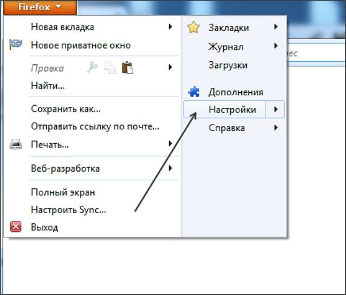Click the Copy pages icon

110,67
